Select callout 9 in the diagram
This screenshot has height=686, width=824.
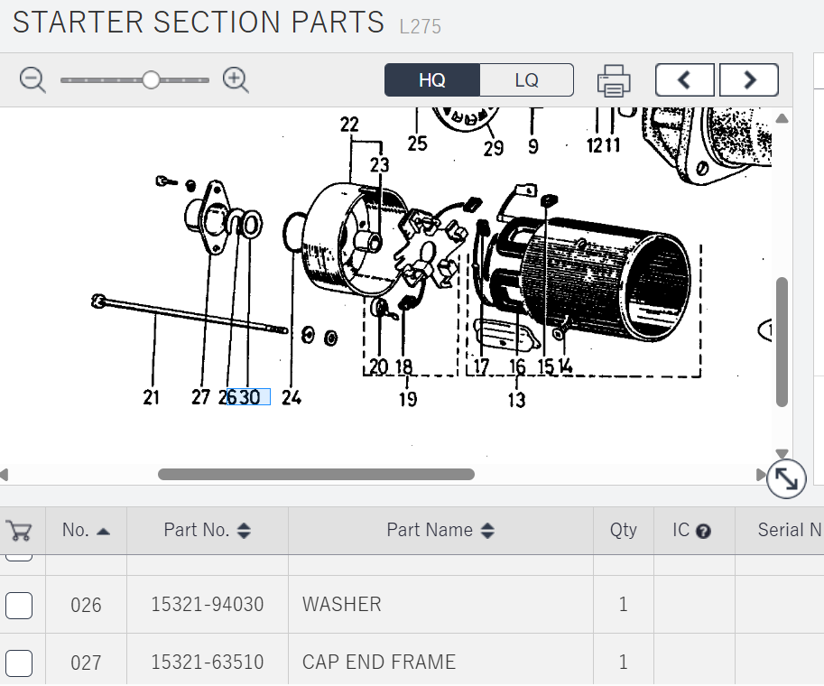point(532,145)
